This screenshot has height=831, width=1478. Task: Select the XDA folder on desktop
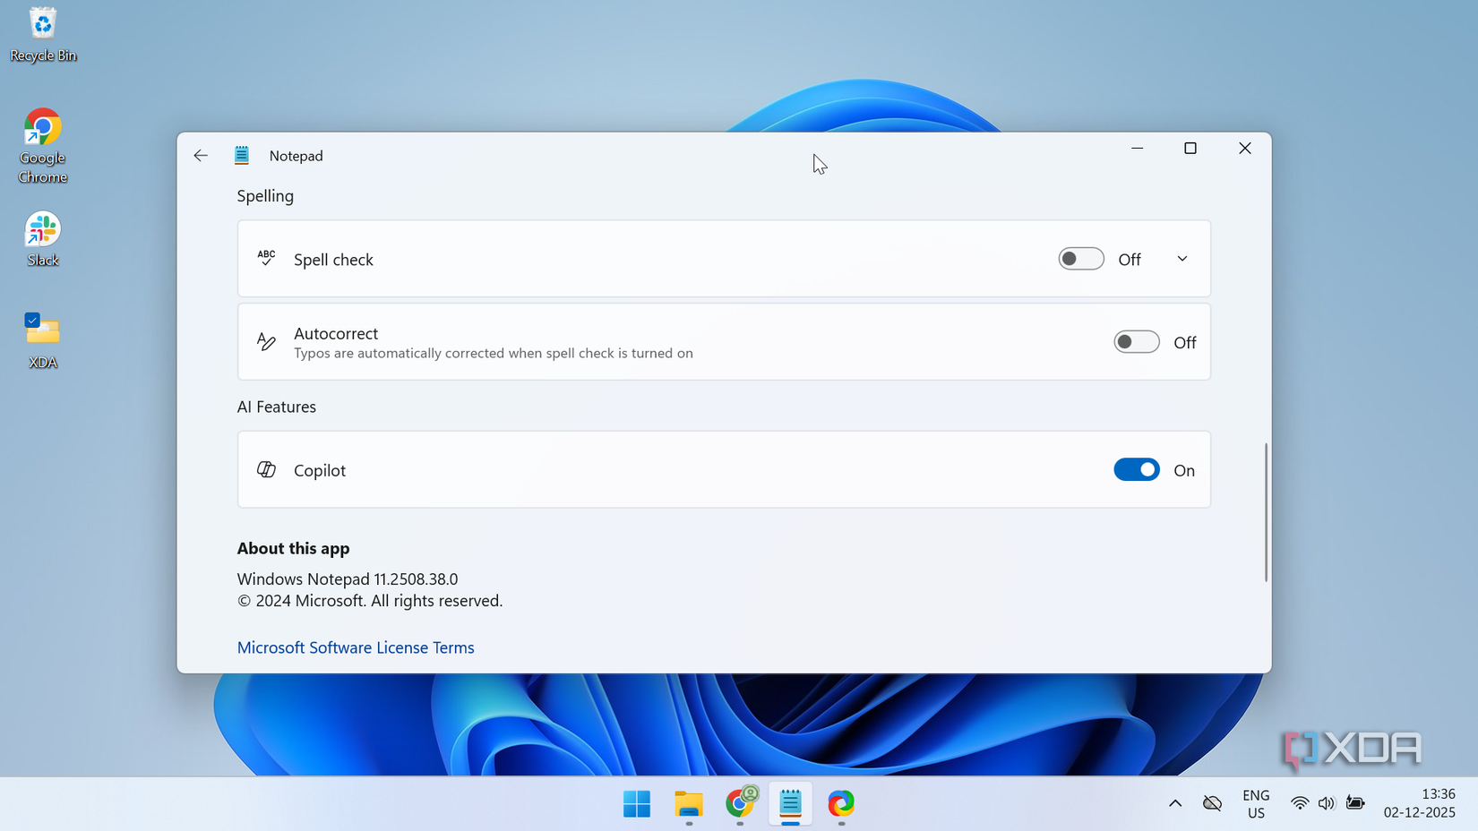[43, 341]
